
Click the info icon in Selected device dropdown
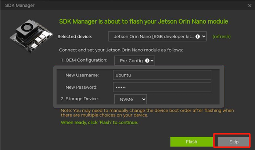(198, 36)
